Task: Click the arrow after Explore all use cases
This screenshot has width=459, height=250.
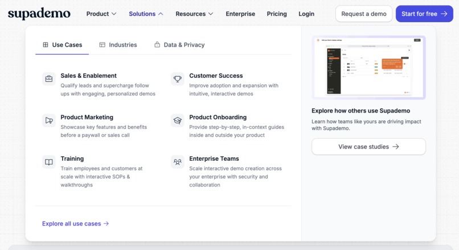Action: [x=106, y=223]
